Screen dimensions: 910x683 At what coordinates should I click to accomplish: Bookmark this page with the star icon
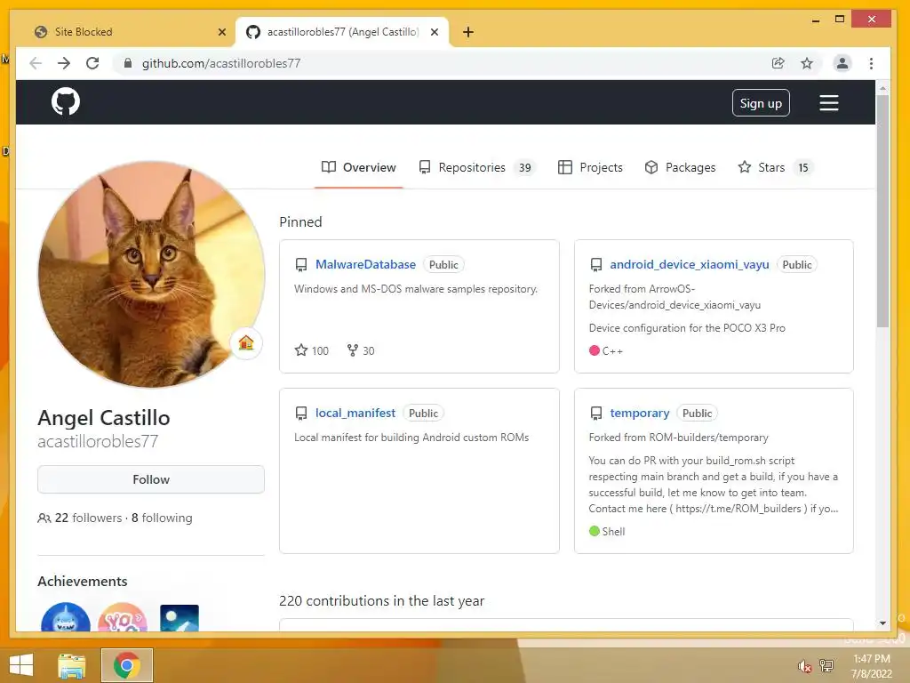tap(807, 63)
